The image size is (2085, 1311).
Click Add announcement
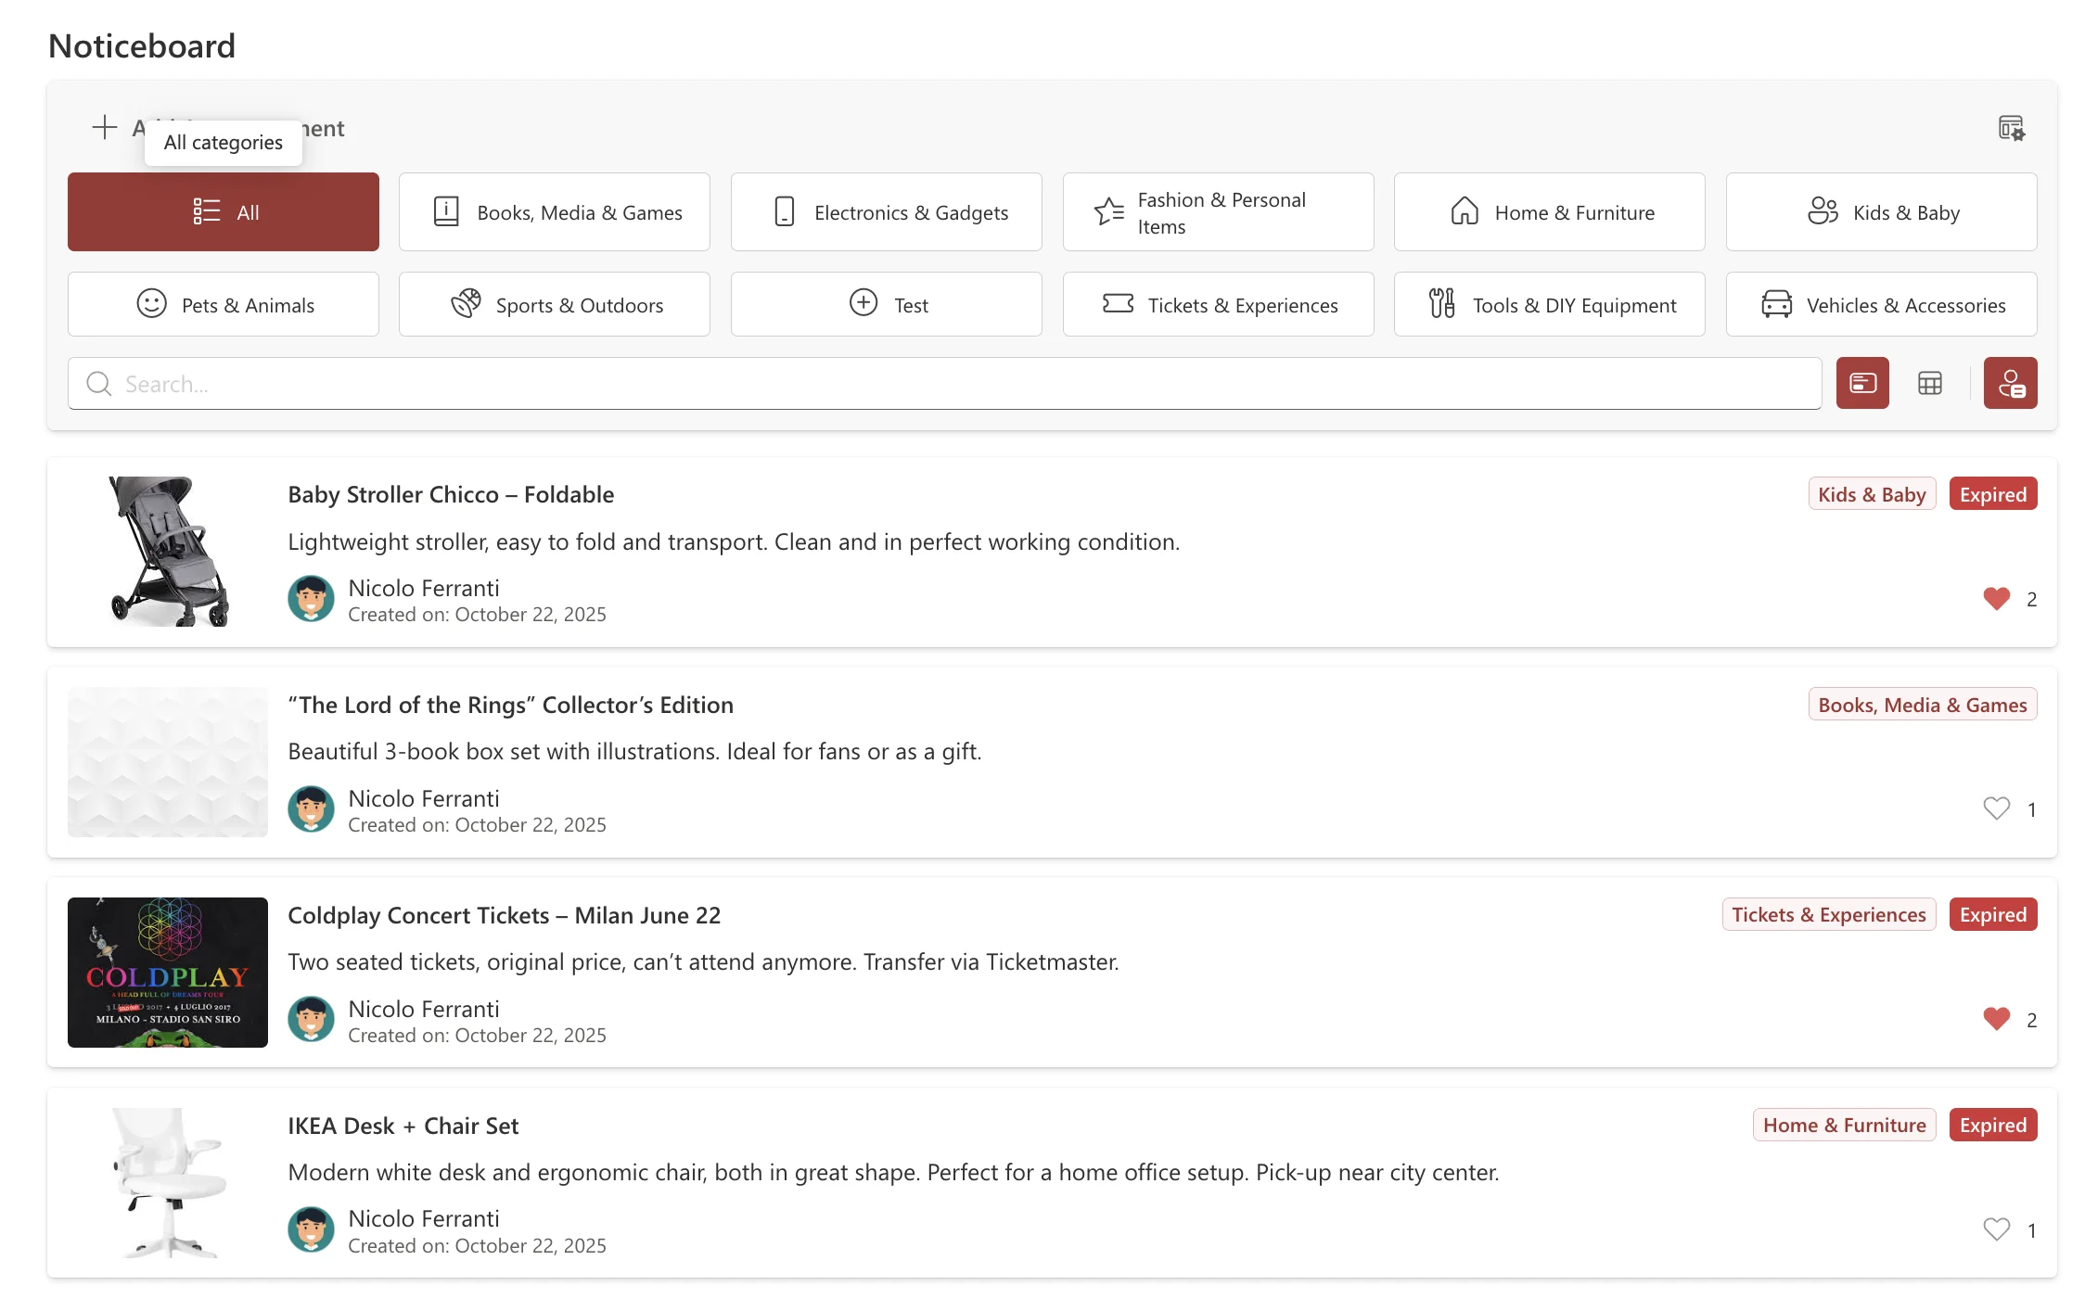coord(105,128)
